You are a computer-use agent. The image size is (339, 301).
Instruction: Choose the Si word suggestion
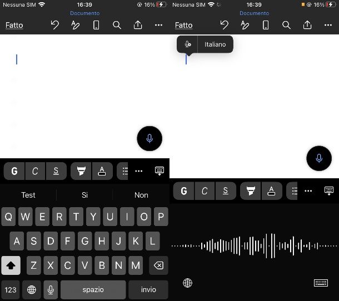(x=84, y=195)
